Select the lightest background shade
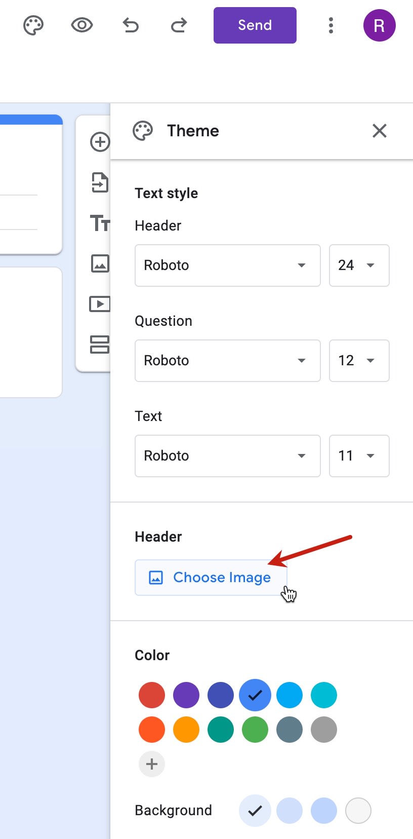This screenshot has height=839, width=413. click(358, 811)
